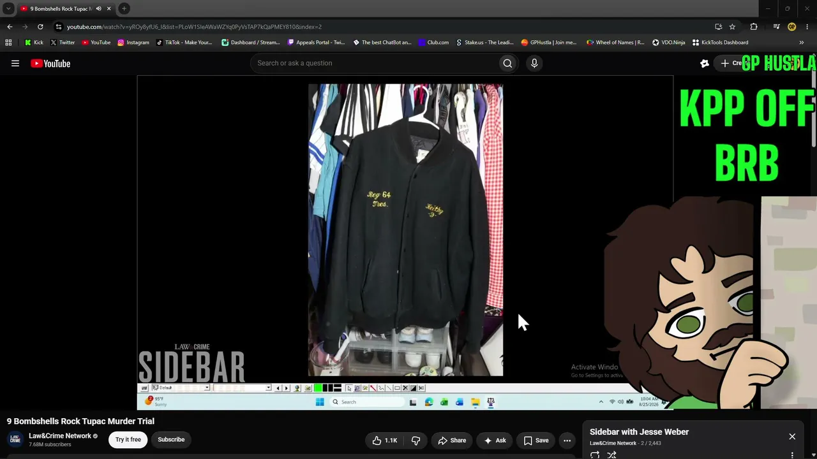
Task: Open the Chrome profile avatar
Action: pyautogui.click(x=792, y=27)
